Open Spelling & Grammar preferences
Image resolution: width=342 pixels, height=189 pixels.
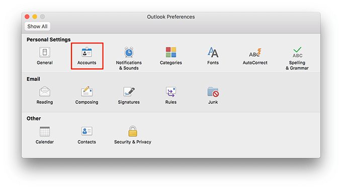297,58
